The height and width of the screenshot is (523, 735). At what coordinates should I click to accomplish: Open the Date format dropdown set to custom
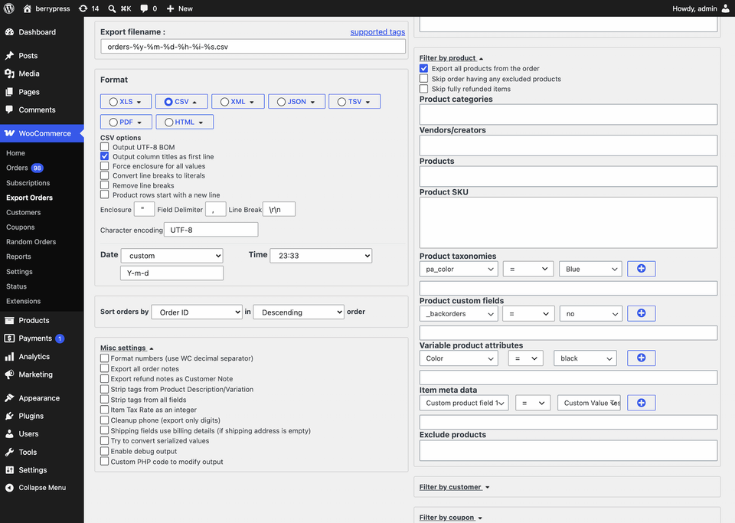[171, 256]
